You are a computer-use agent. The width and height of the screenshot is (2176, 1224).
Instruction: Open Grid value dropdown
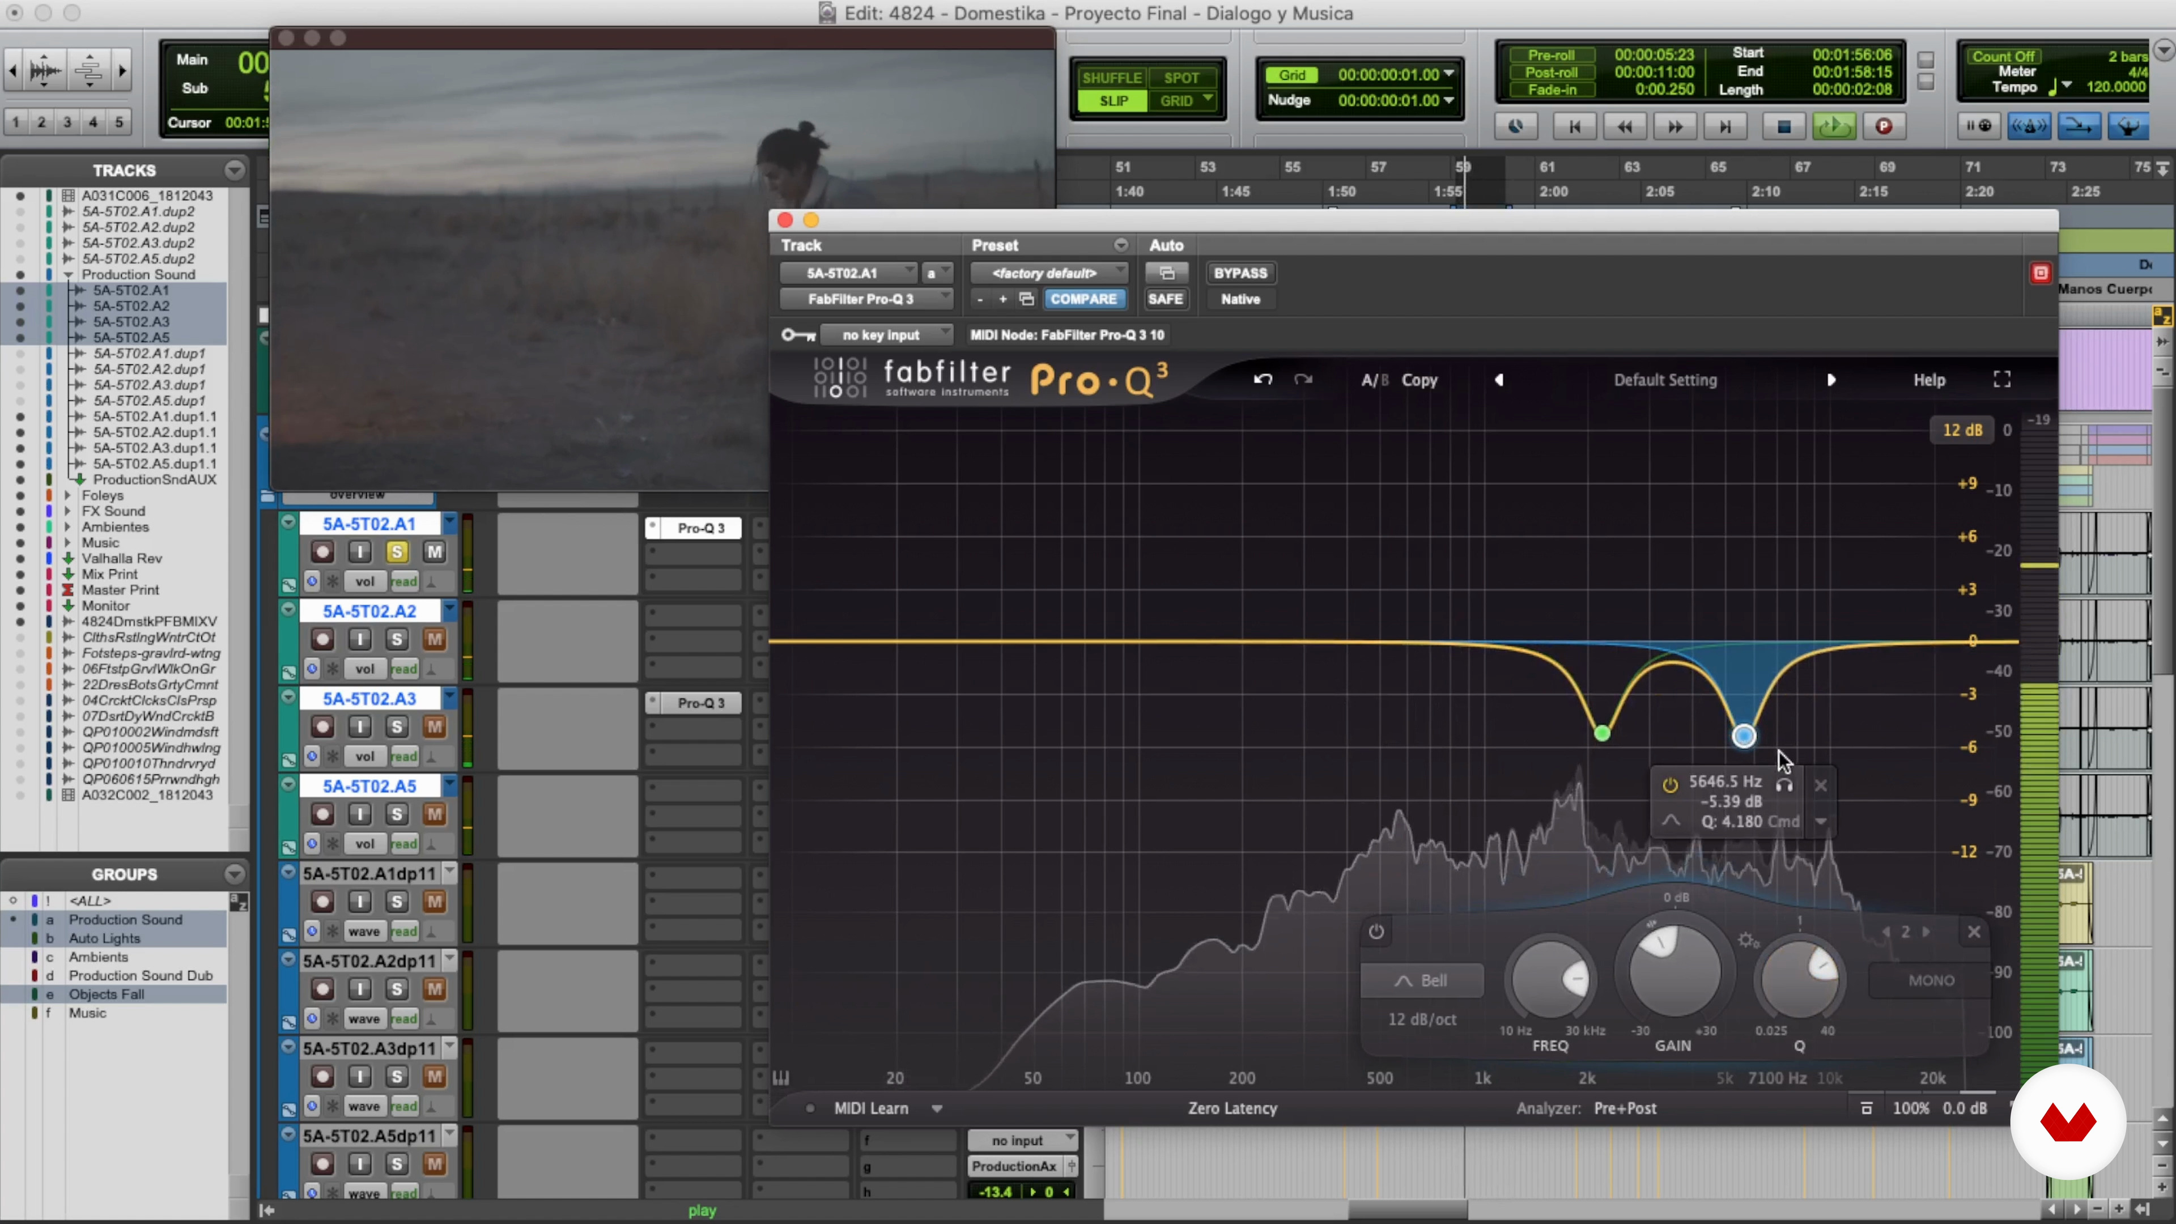(1450, 74)
